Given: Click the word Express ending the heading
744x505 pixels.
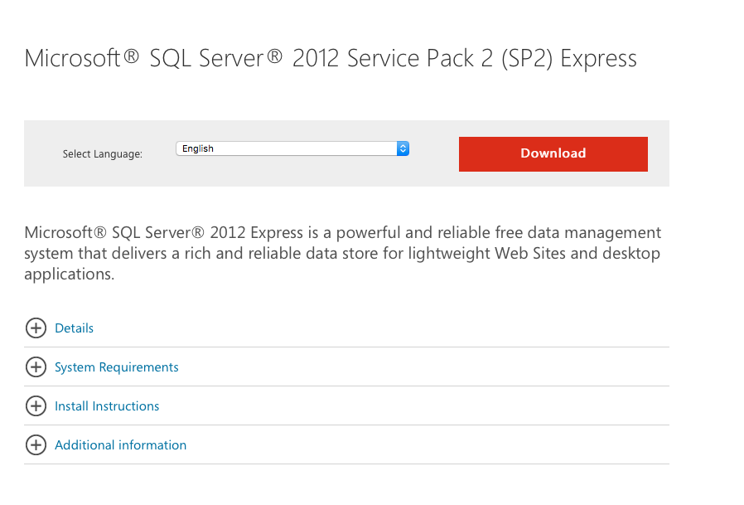Looking at the screenshot, I should [598, 60].
